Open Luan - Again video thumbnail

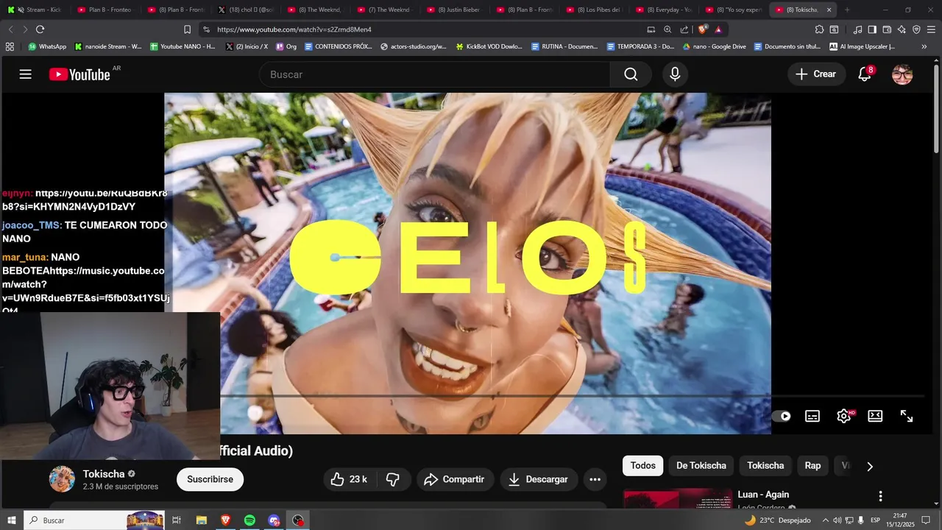pos(678,499)
